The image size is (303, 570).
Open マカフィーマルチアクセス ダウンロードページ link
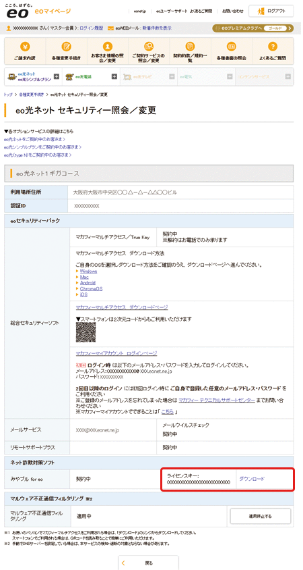122,307
